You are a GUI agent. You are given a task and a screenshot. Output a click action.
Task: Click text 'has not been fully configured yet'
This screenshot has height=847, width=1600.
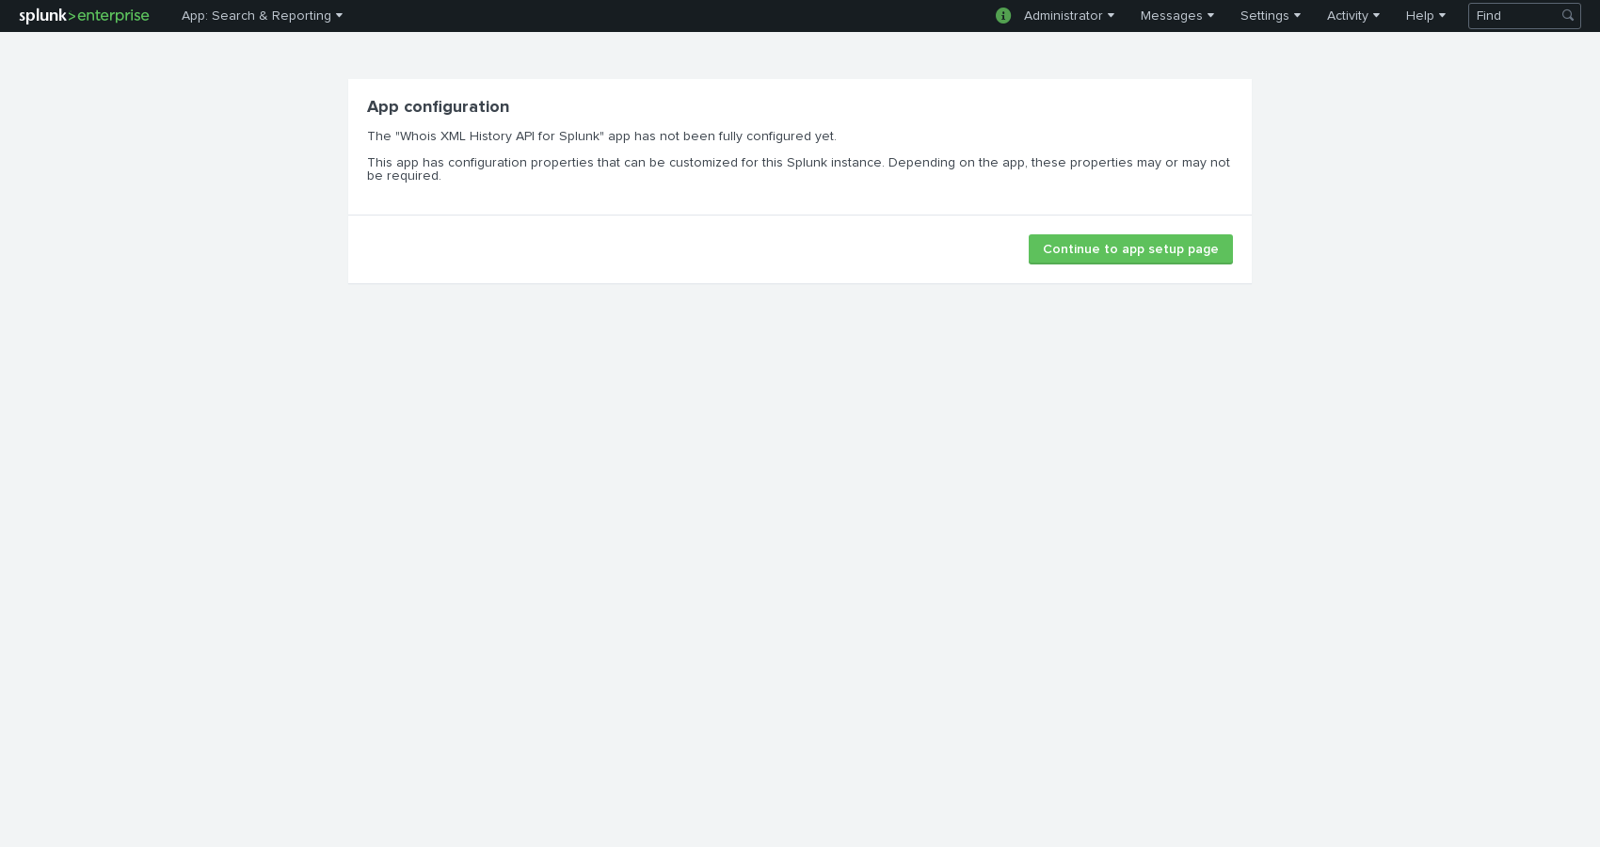(735, 136)
